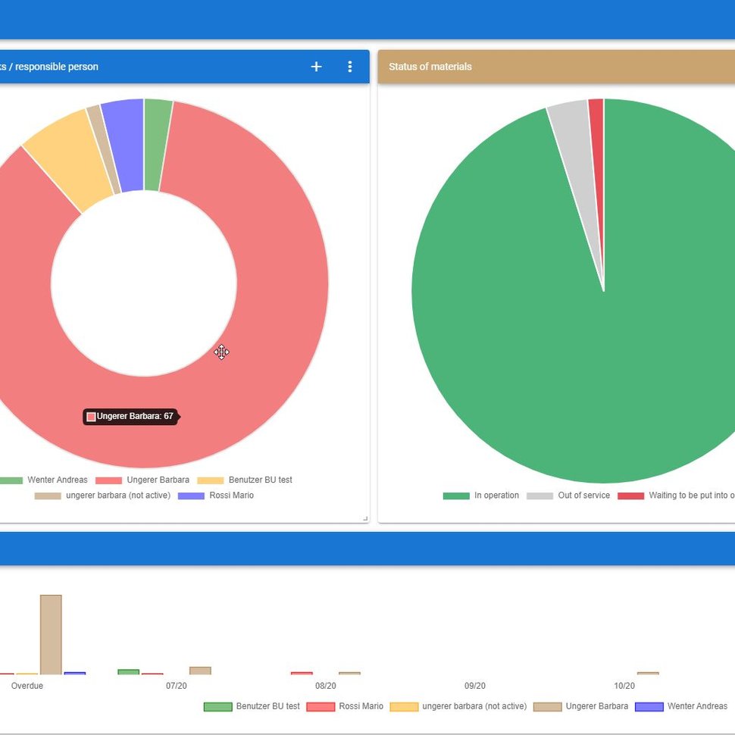
Task: Toggle Benutzer BU test bar chart legend
Action: [x=252, y=706]
